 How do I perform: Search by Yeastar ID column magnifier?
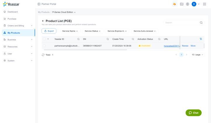(78, 39)
